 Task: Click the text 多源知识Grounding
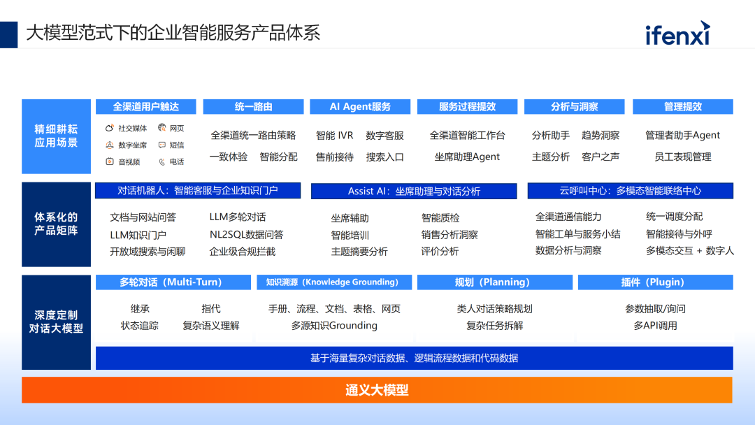click(334, 326)
